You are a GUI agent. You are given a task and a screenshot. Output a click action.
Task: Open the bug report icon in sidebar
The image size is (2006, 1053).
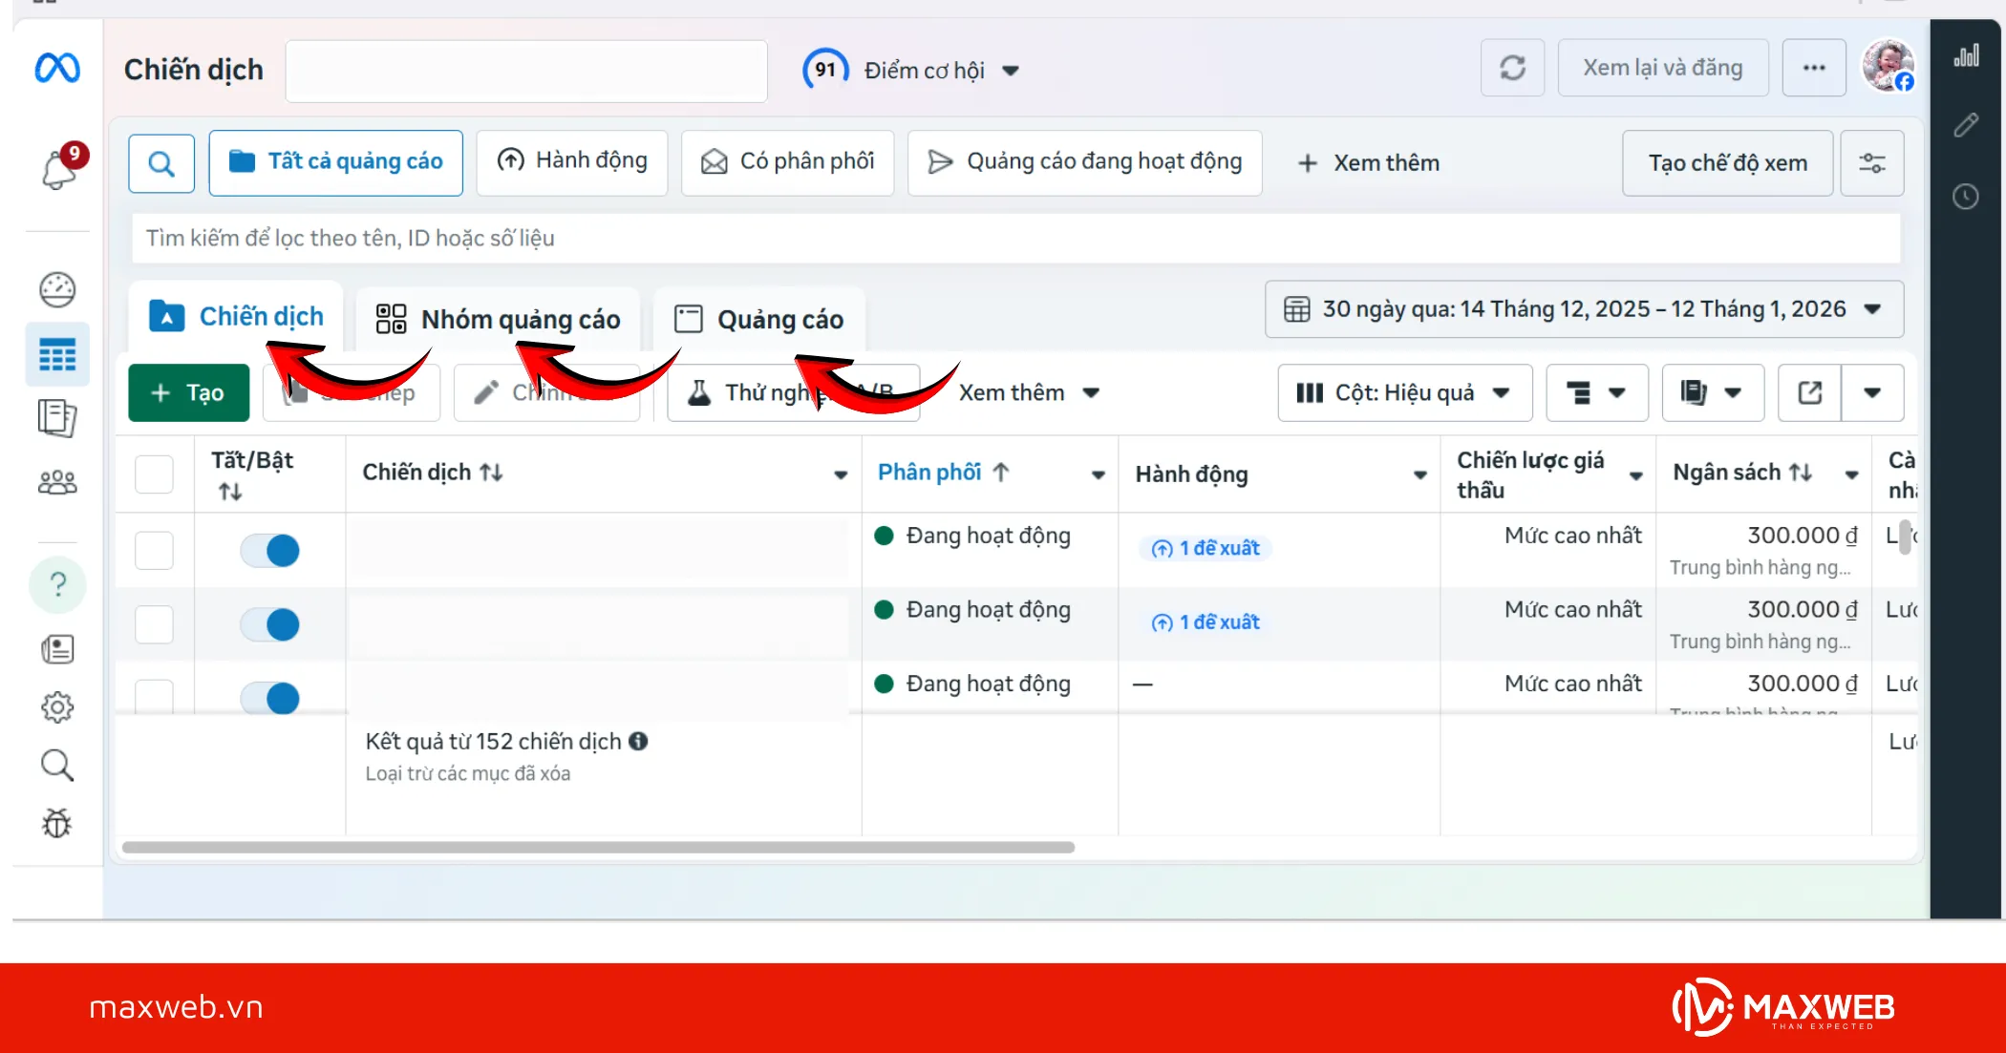pos(57,823)
